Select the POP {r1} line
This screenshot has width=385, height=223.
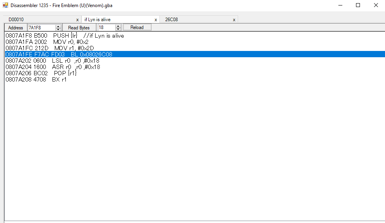tap(195, 73)
